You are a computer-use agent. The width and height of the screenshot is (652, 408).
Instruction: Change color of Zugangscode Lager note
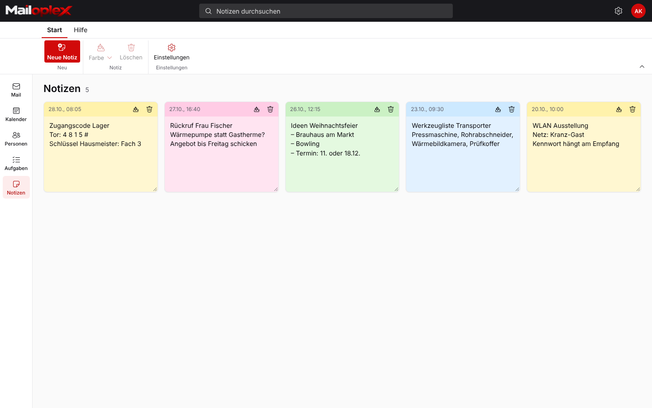point(136,109)
